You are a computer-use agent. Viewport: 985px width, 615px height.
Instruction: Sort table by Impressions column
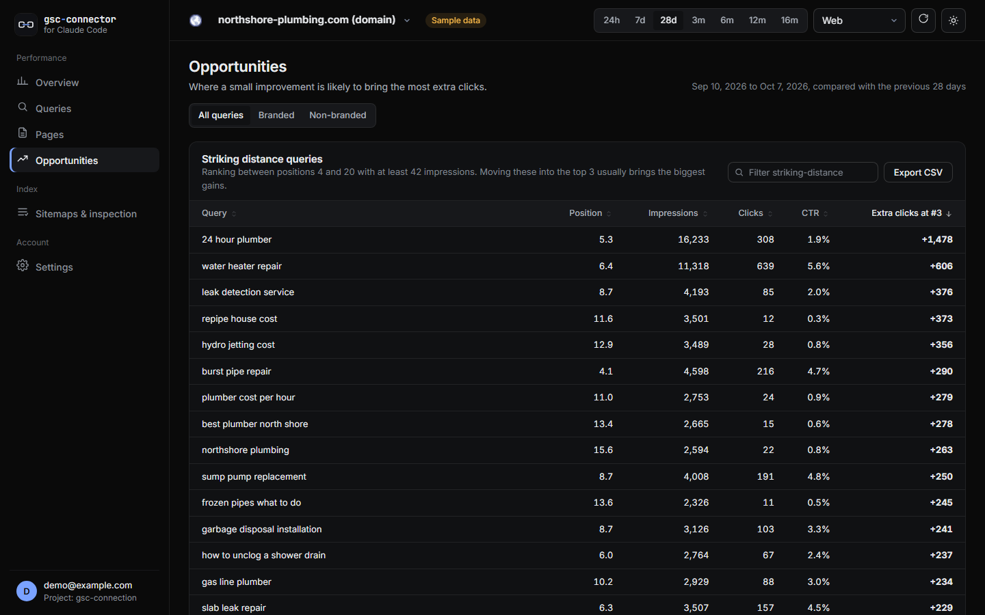pyautogui.click(x=678, y=213)
